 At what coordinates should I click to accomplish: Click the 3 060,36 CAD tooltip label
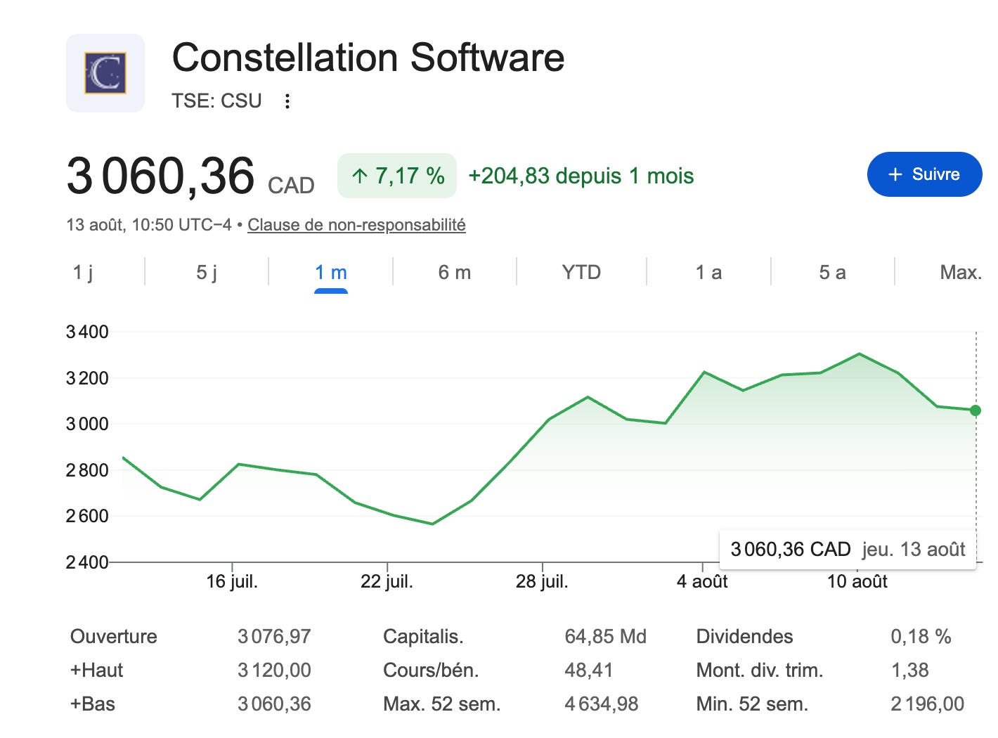click(x=791, y=549)
